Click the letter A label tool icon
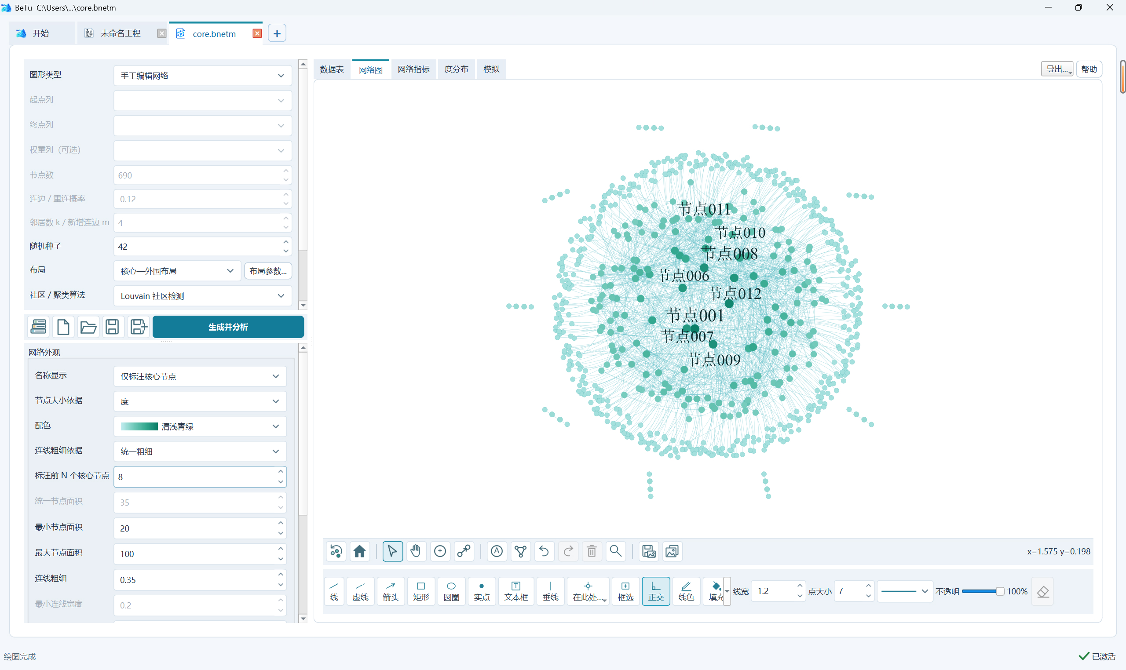1126x670 pixels. (x=497, y=551)
